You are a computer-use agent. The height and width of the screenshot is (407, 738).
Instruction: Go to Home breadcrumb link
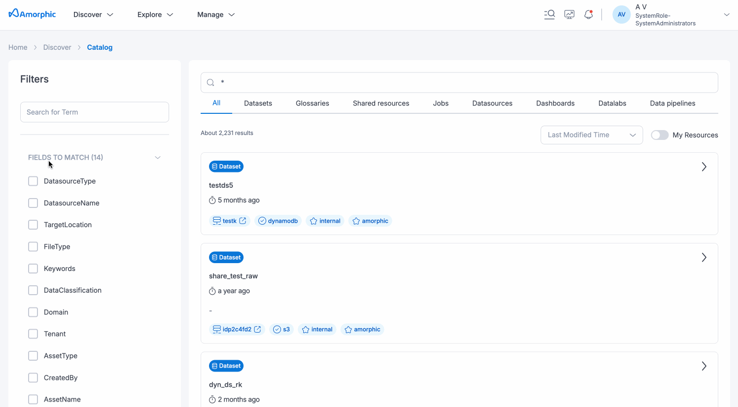click(x=18, y=47)
